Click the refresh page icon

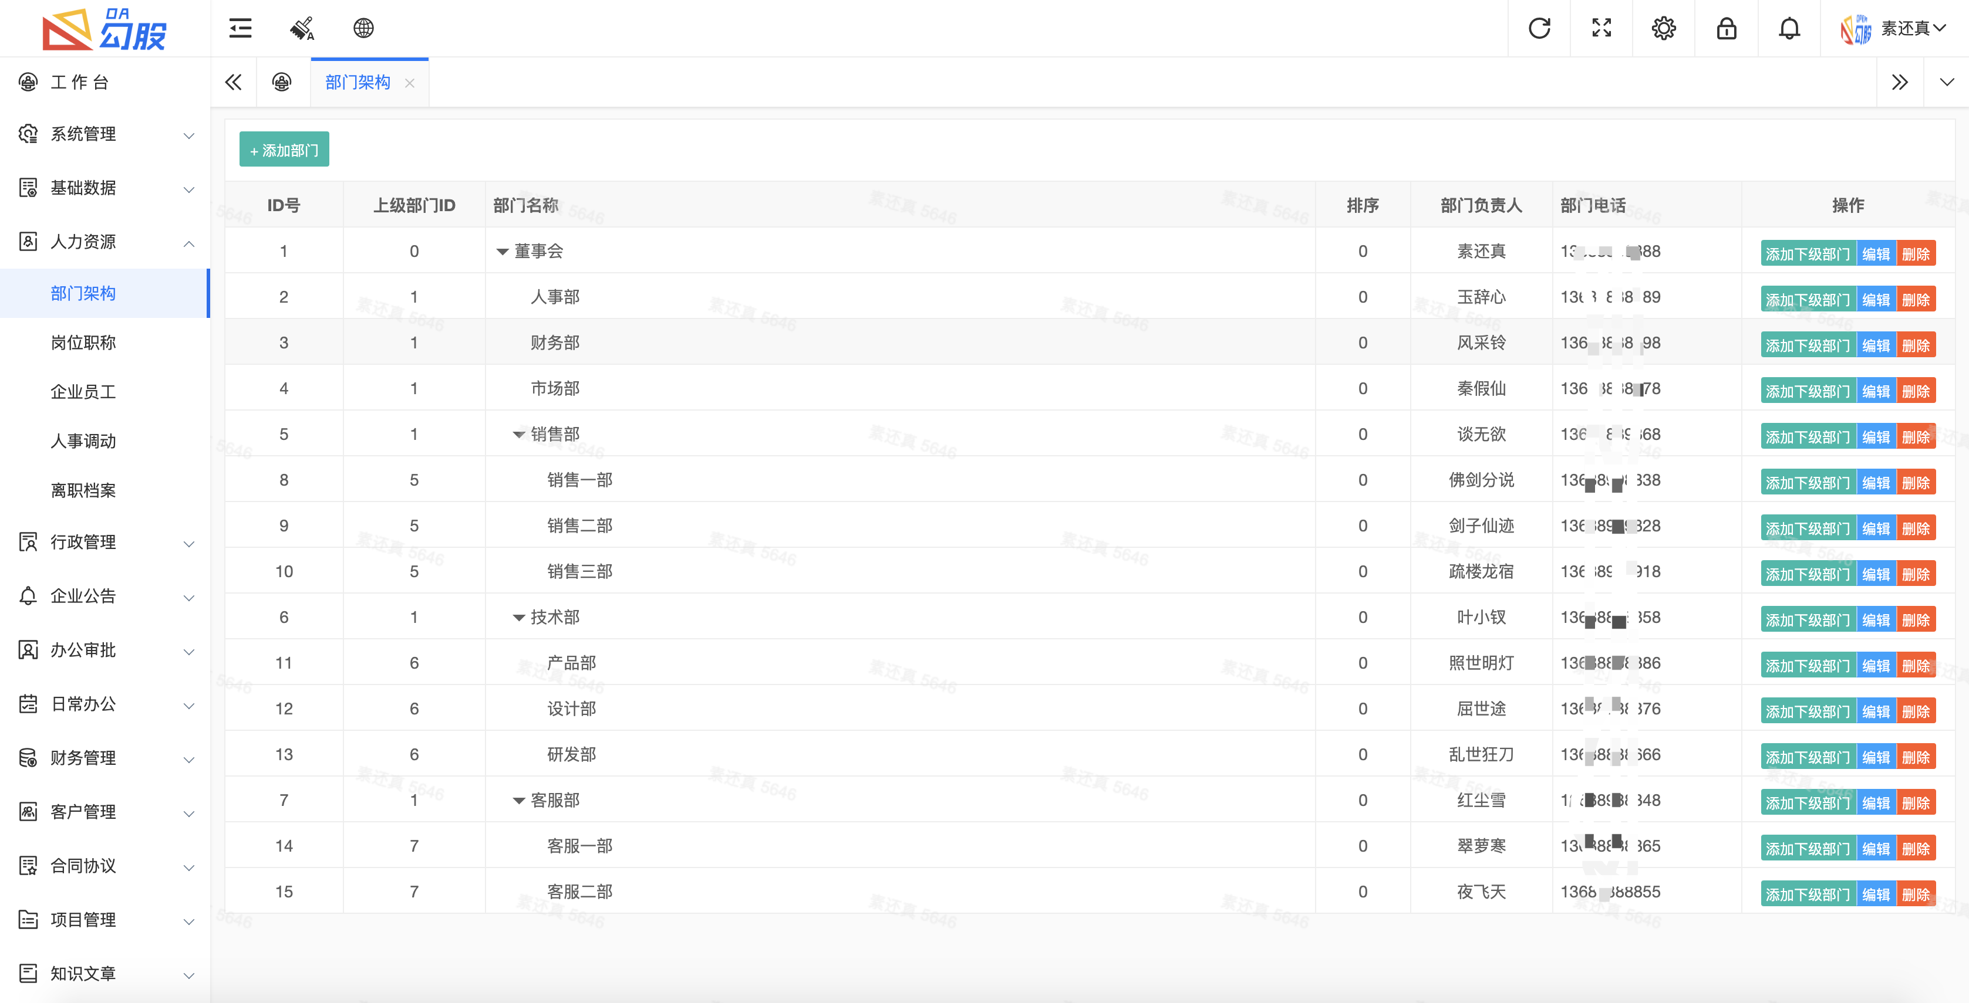click(1539, 28)
